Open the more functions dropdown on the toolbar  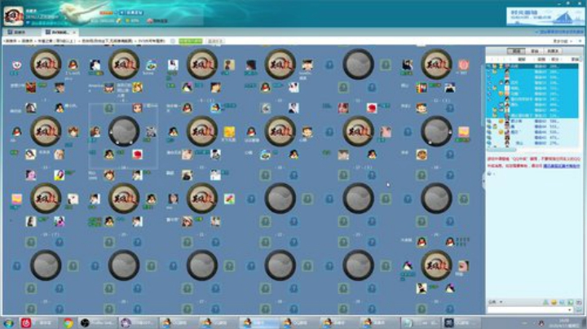(562, 41)
